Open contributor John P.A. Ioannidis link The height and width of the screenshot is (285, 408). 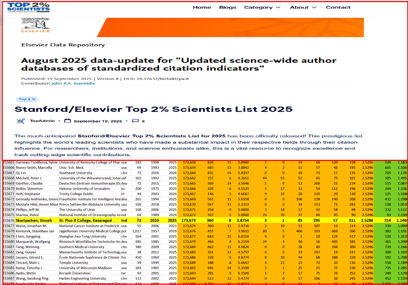(x=73, y=83)
